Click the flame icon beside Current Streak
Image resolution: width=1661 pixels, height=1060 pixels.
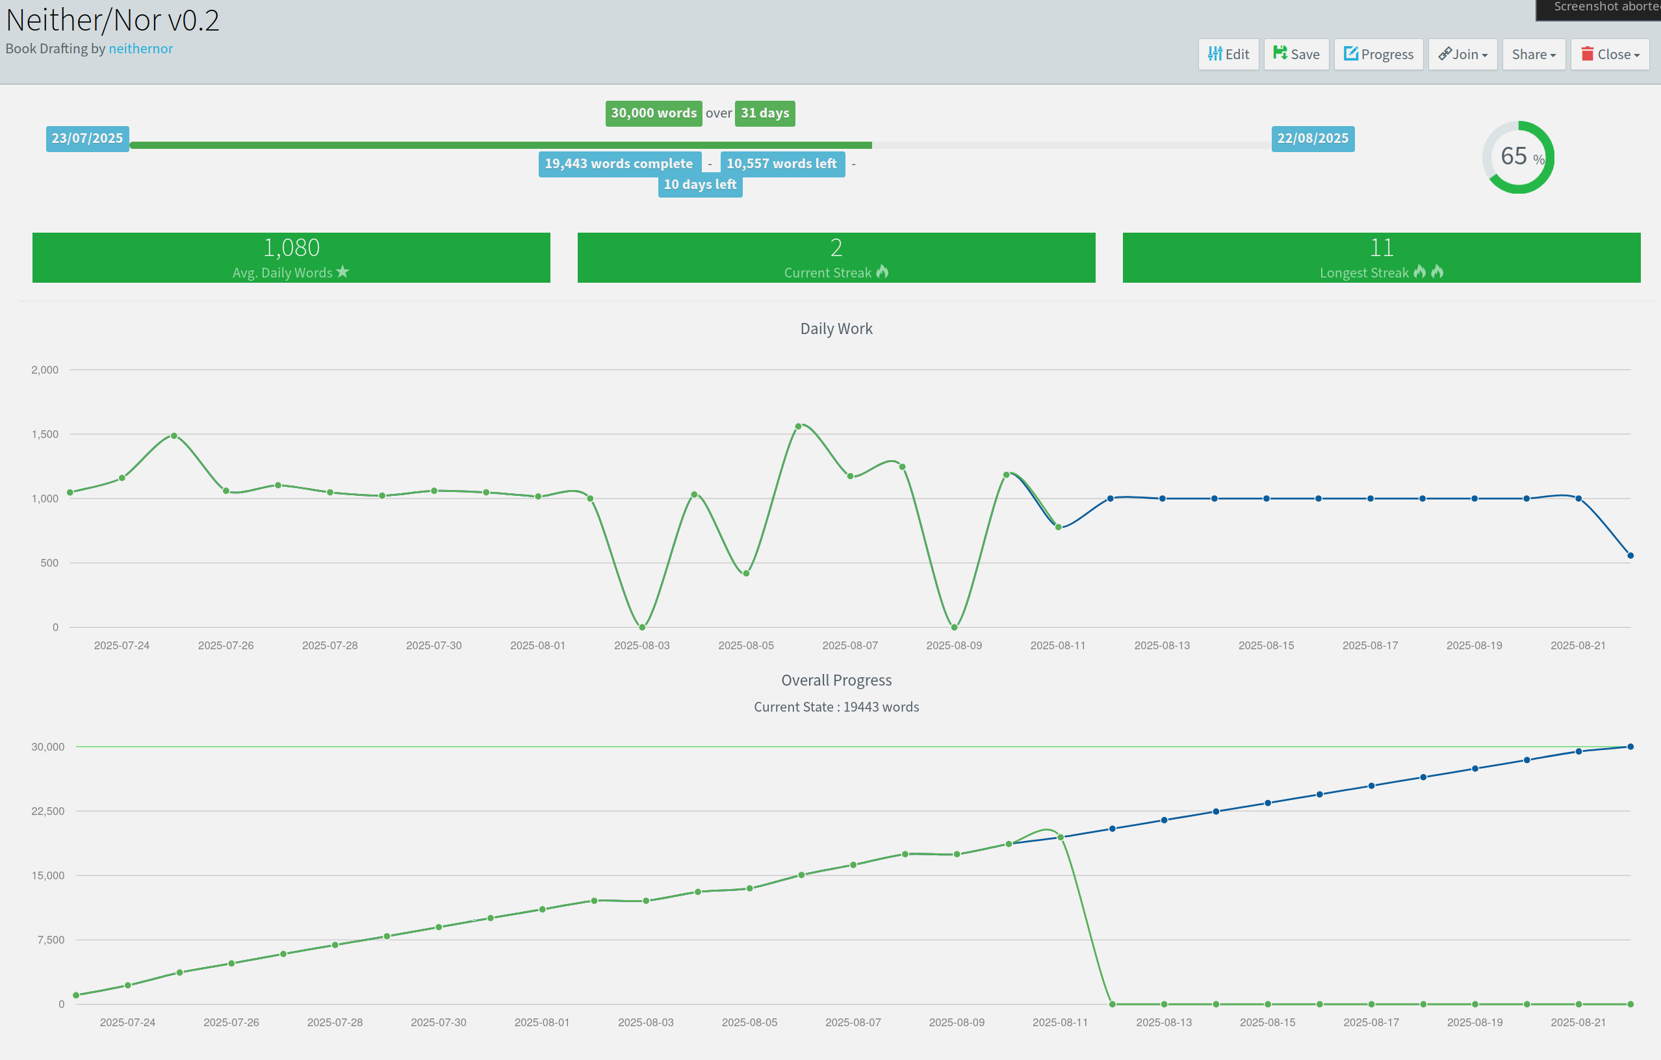pos(882,272)
